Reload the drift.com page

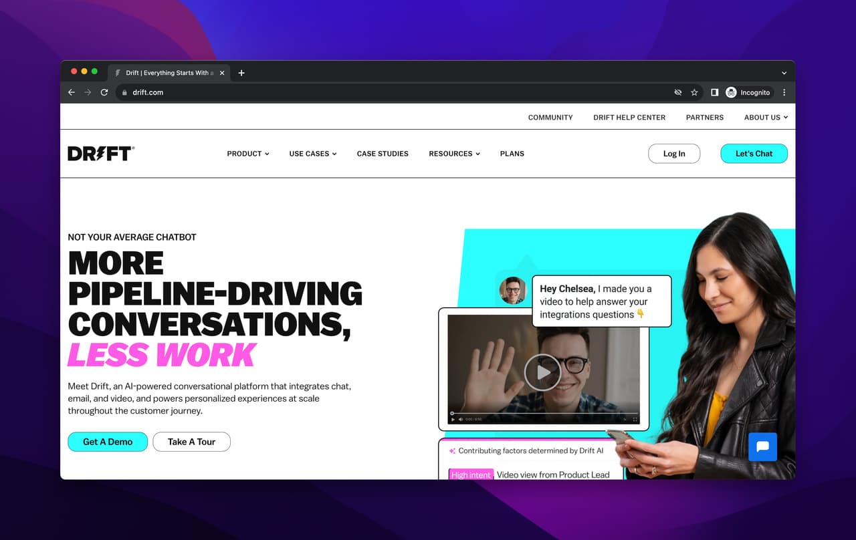(104, 92)
